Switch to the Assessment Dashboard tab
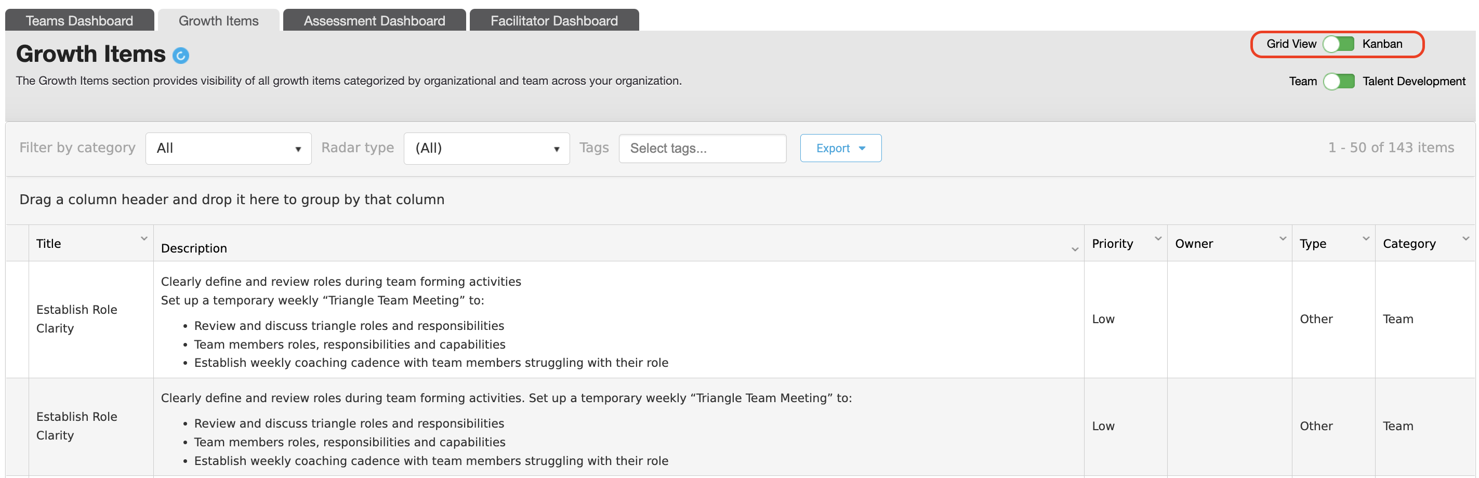This screenshot has width=1479, height=478. tap(374, 21)
